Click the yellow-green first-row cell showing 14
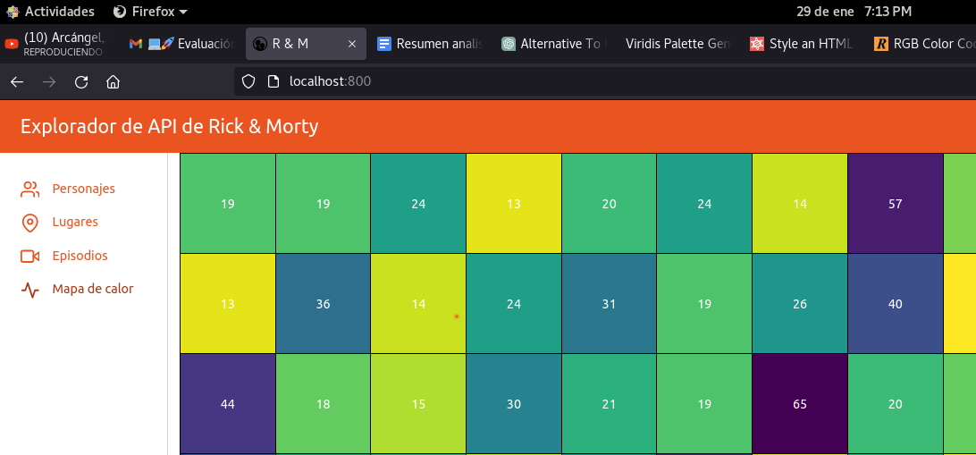 pyautogui.click(x=800, y=204)
